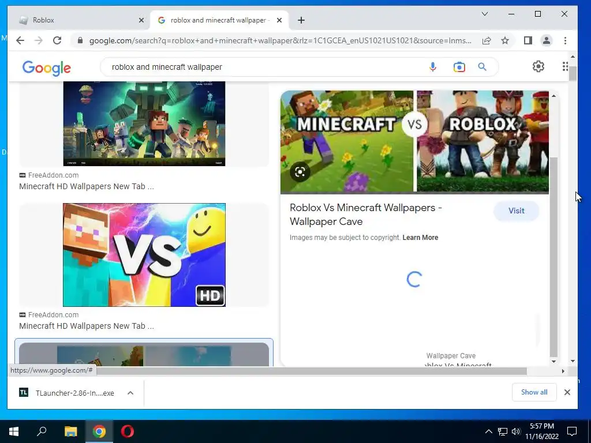Open tab search dropdown arrow
The height and width of the screenshot is (443, 591).
(485, 14)
